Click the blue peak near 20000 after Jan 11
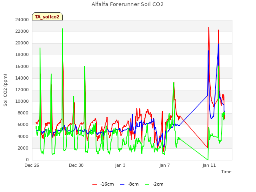256x192 pixels. tap(218, 44)
